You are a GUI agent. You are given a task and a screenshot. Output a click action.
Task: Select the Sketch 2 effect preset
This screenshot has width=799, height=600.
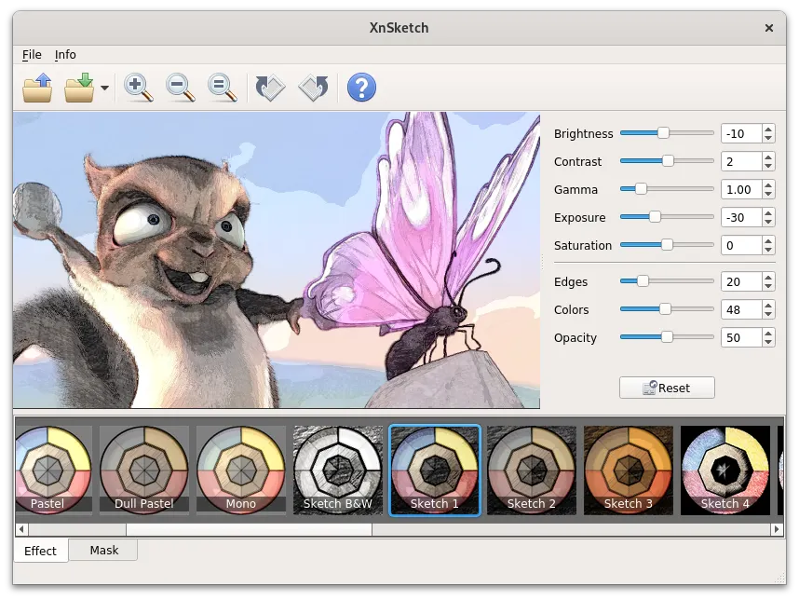[x=532, y=470]
